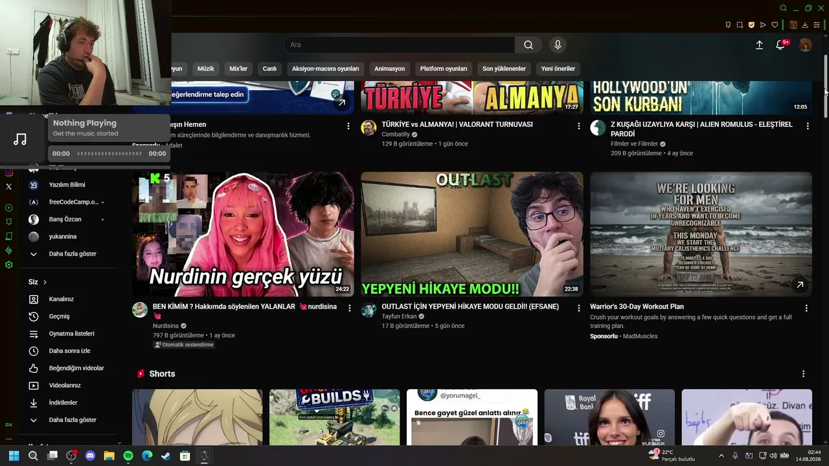Select the Son yüklenenler chip

point(504,69)
